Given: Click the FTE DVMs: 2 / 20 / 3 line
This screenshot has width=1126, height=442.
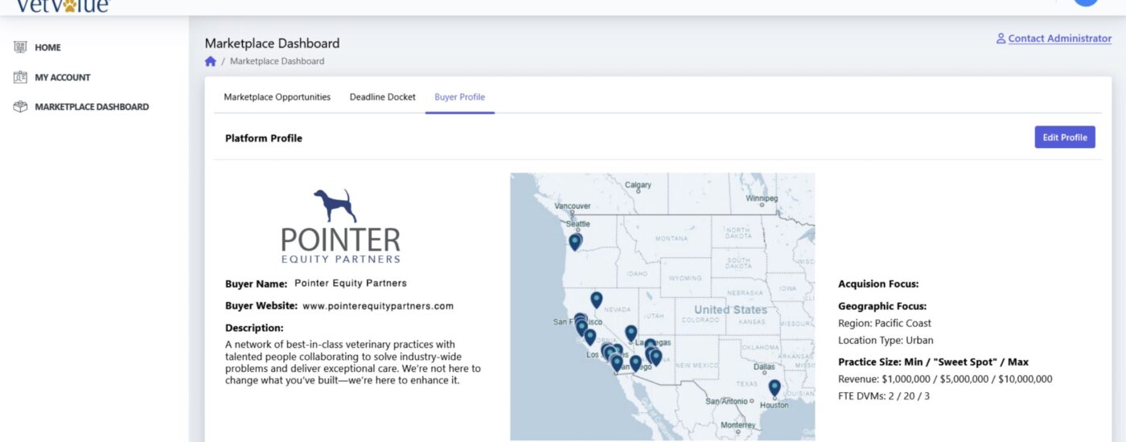Looking at the screenshot, I should point(884,396).
